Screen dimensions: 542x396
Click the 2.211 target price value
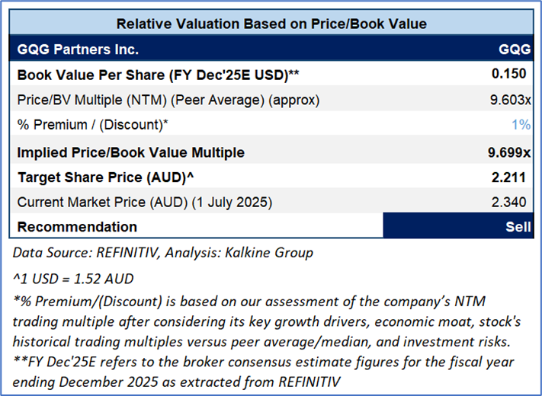tap(513, 177)
